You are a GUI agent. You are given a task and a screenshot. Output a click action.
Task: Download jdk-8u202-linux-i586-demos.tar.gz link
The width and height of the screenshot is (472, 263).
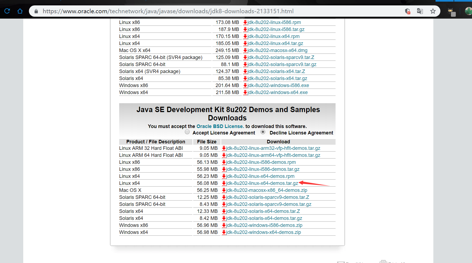pyautogui.click(x=263, y=169)
